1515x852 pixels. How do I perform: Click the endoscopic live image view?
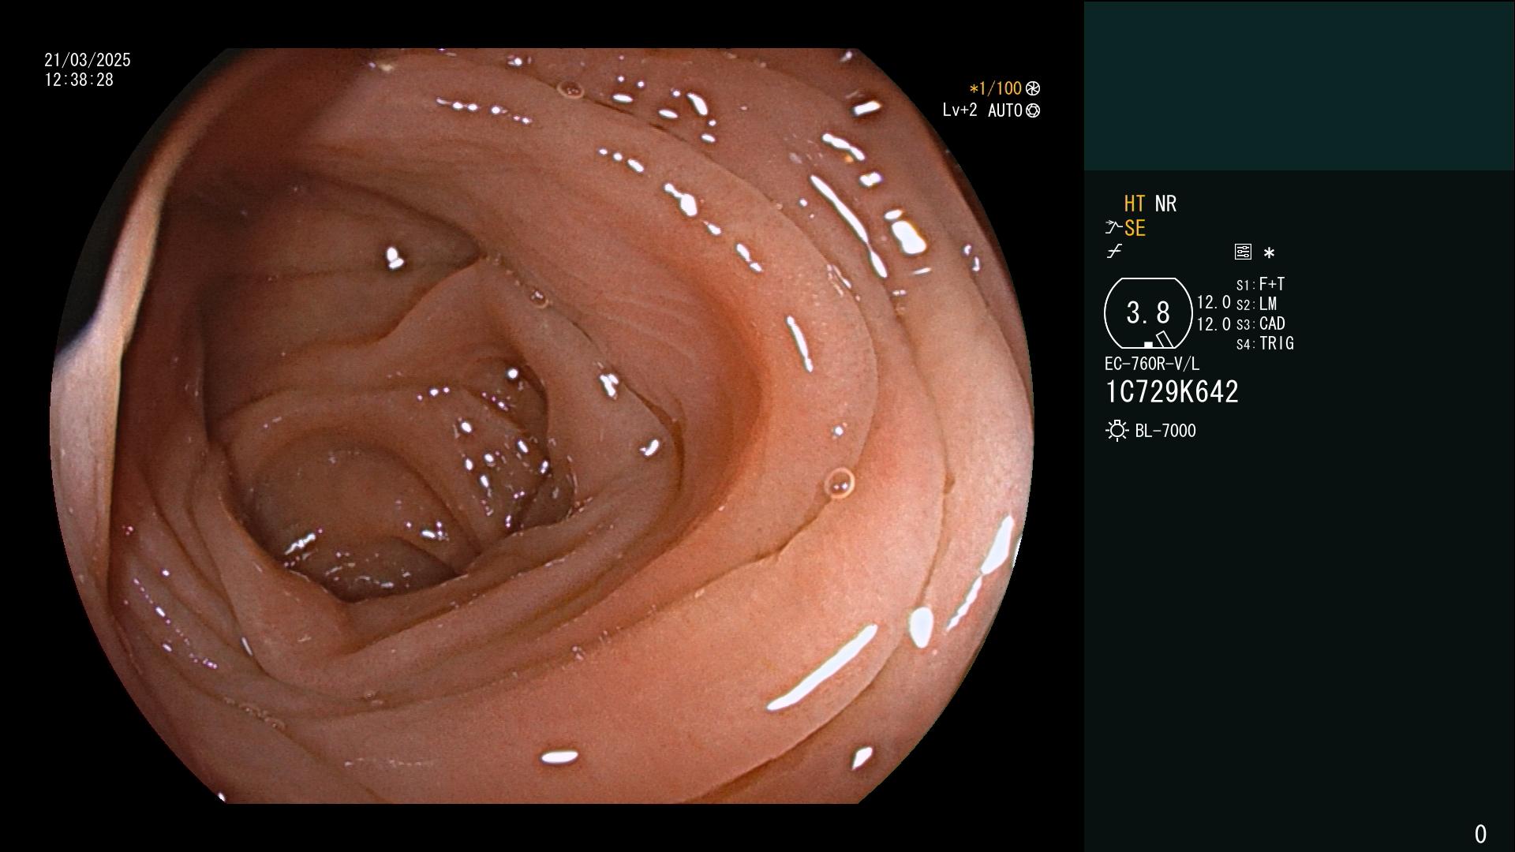[x=542, y=426]
